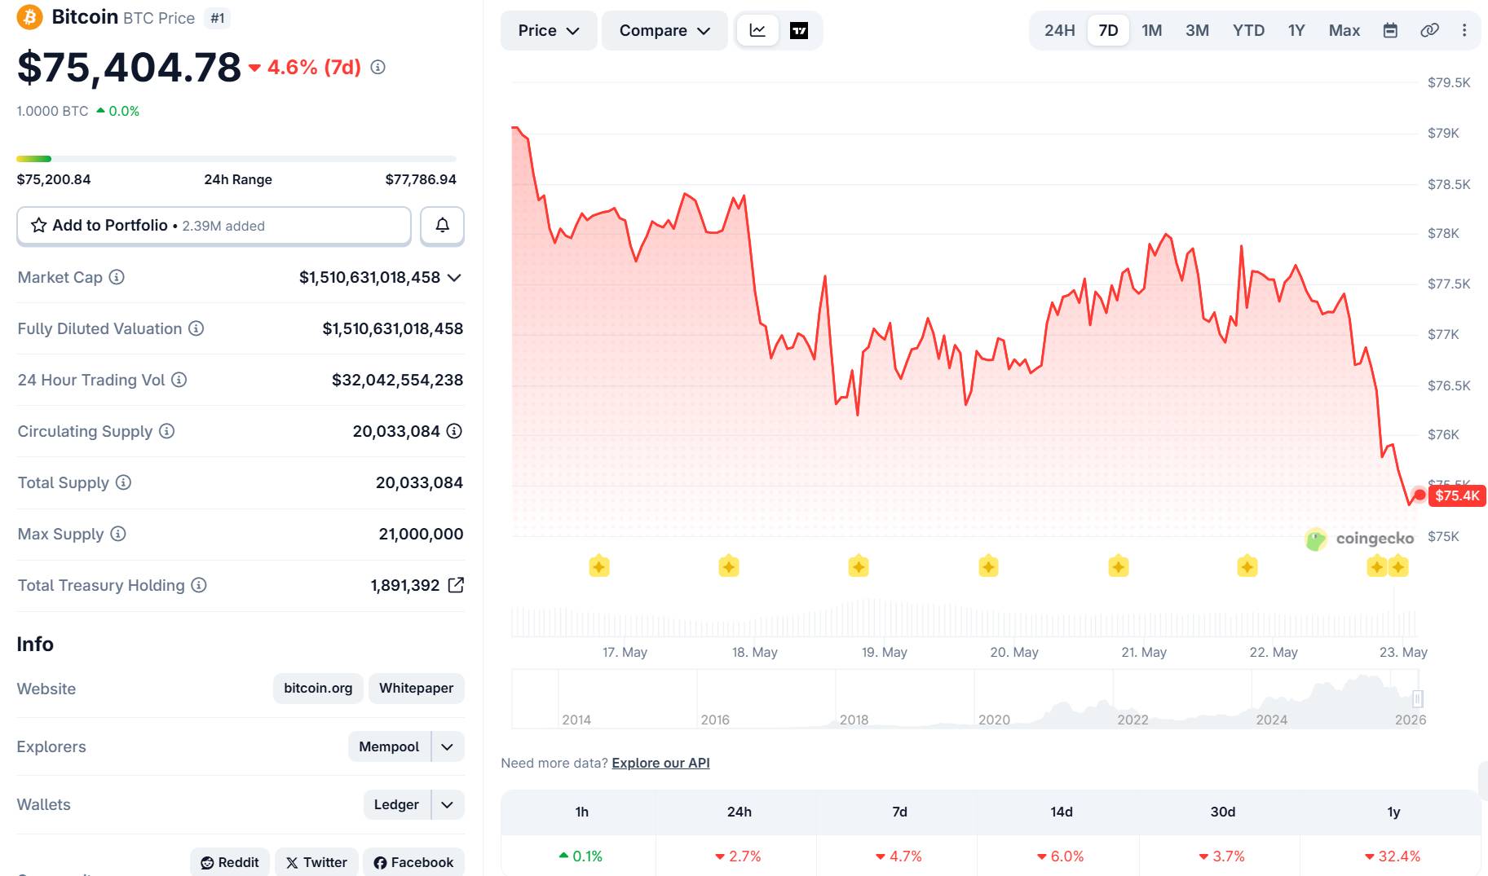Click news marker below 20. May

point(989,566)
